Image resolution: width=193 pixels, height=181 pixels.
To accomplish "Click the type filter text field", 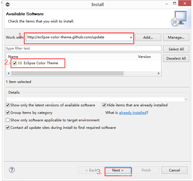I will pyautogui.click(x=84, y=48).
